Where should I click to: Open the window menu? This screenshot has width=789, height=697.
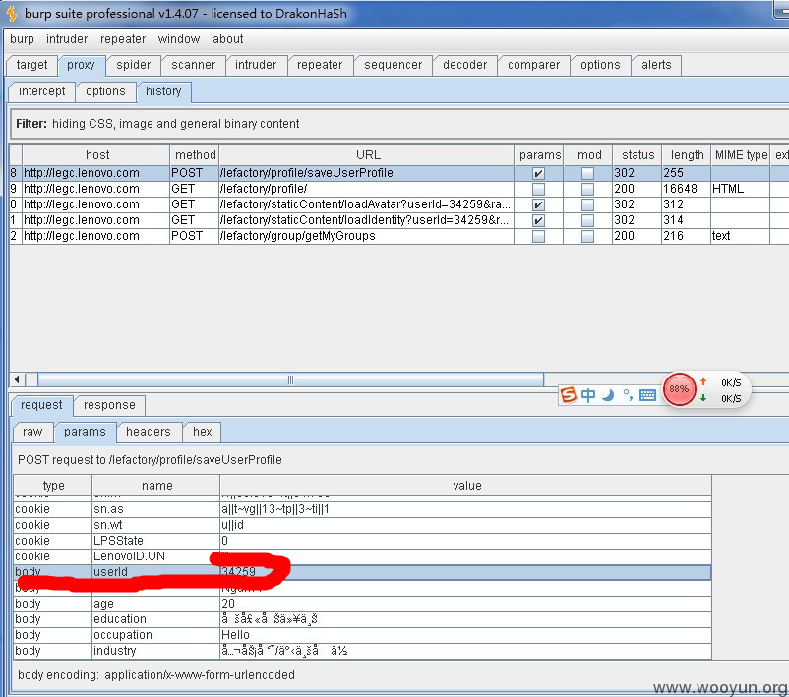179,39
